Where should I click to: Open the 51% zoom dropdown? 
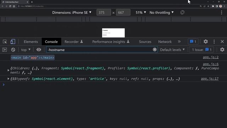(141, 13)
